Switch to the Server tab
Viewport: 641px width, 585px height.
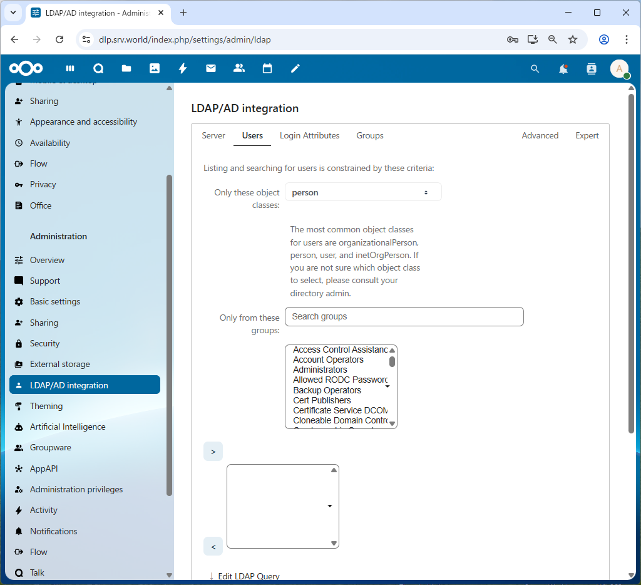[213, 135]
